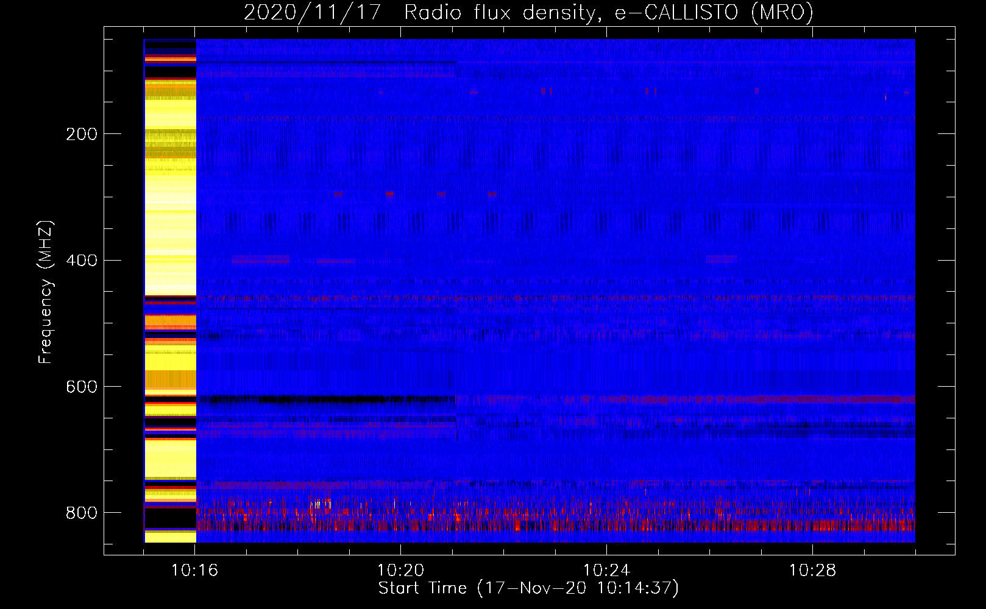Select the 10:28 time tick label
986x609 pixels.
coord(813,571)
